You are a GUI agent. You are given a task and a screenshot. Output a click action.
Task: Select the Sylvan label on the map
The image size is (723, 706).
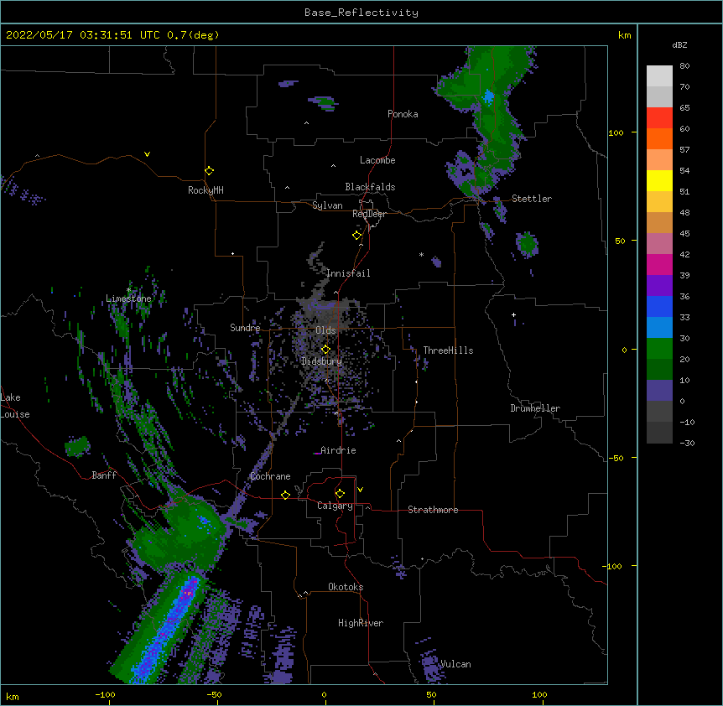pyautogui.click(x=327, y=205)
